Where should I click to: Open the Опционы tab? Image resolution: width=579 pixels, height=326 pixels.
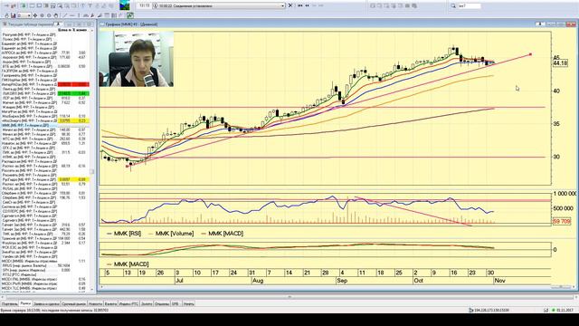click(x=162, y=304)
